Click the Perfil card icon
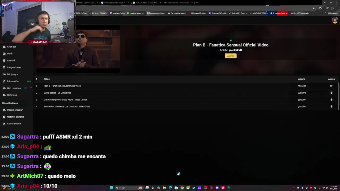Viewport: 340px width, 191px height. click(x=4, y=54)
